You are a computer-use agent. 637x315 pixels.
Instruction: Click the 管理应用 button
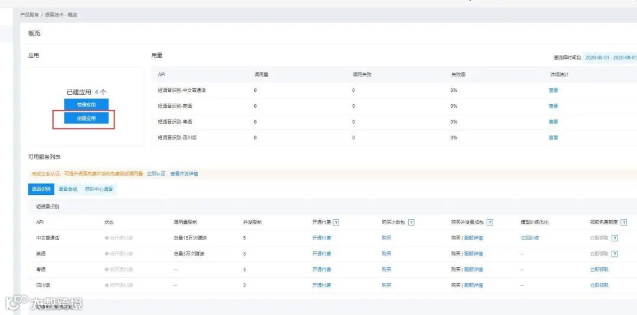(x=86, y=105)
